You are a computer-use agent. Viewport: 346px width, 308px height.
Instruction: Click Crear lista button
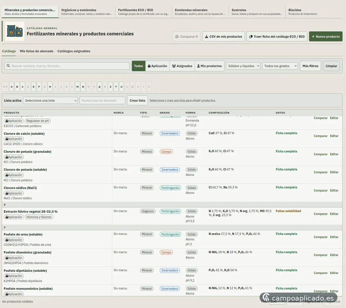click(137, 100)
